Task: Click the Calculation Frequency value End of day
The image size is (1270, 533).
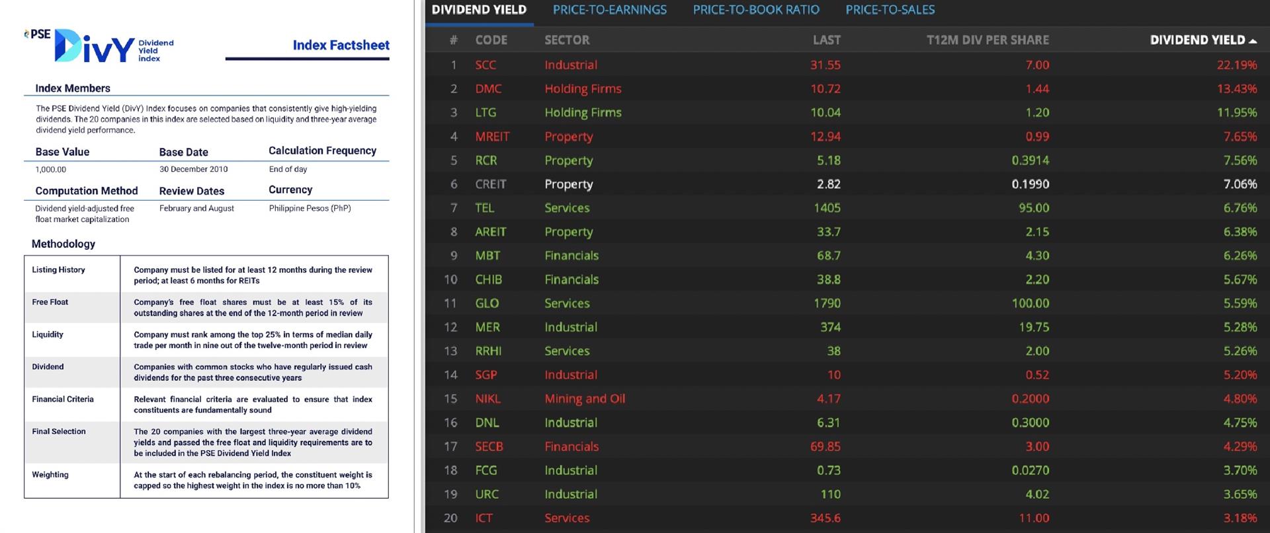Action: 288,169
